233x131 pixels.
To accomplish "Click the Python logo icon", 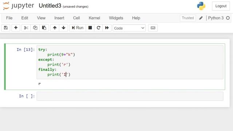I will point(201,6).
